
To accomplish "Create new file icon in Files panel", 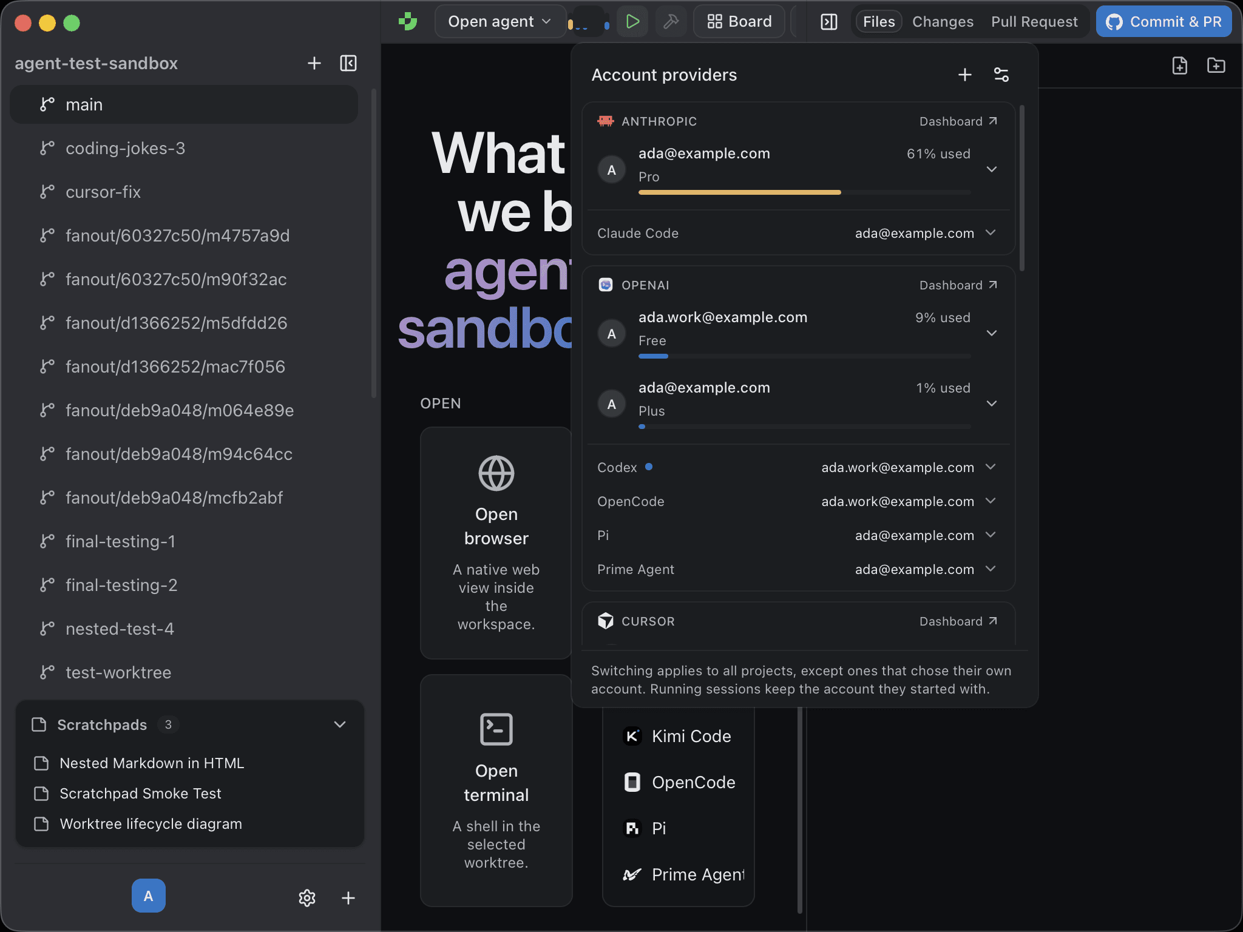I will [1179, 66].
